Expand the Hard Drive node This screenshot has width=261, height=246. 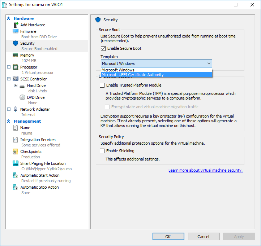[x=16, y=85]
